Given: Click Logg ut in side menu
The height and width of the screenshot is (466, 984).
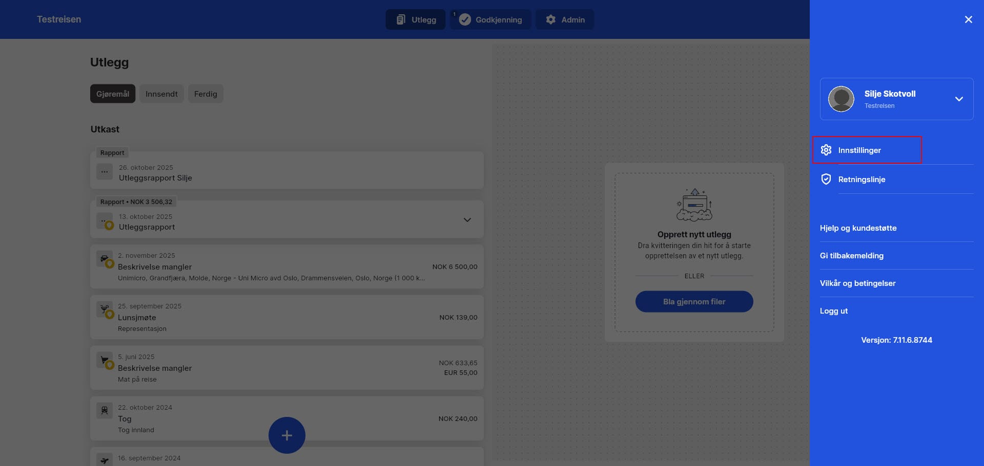Looking at the screenshot, I should [834, 311].
